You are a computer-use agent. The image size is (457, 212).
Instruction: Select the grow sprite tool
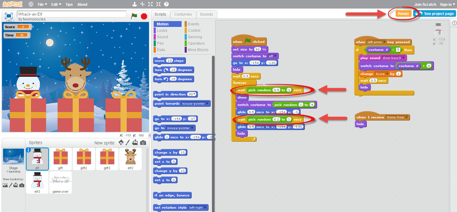150,4
